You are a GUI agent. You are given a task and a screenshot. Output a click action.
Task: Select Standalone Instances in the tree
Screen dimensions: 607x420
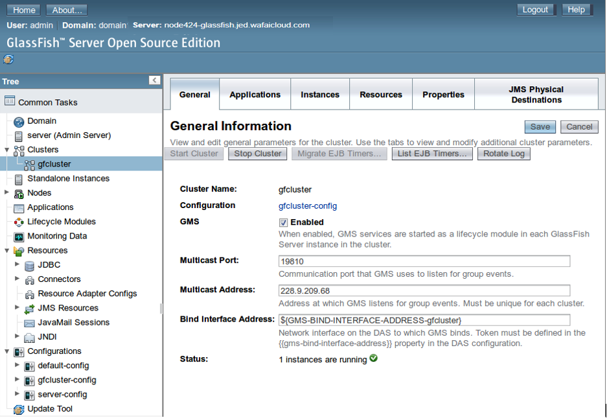pyautogui.click(x=68, y=179)
